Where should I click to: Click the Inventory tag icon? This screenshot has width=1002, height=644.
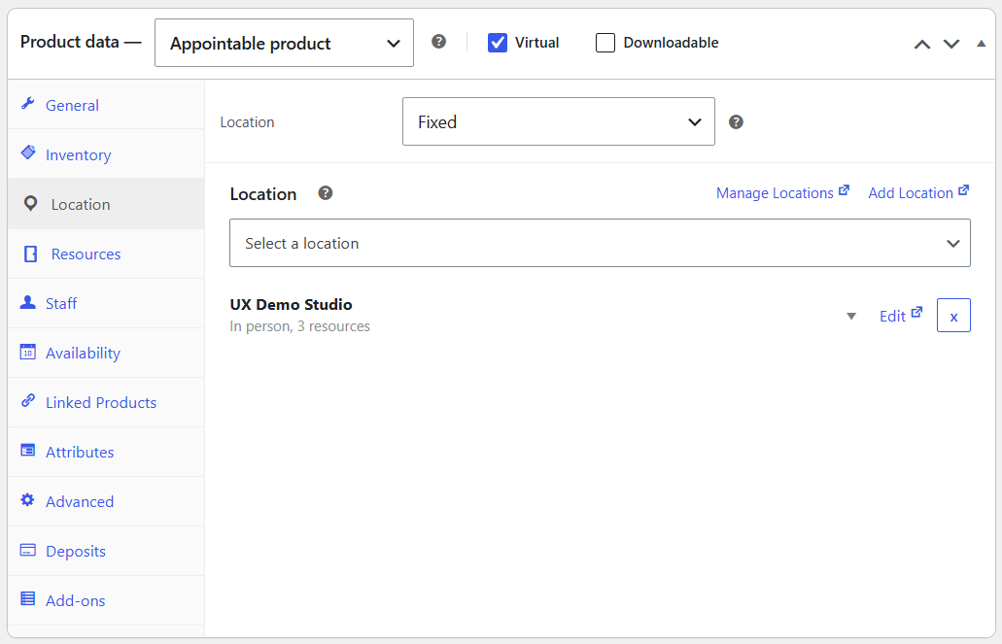point(28,153)
